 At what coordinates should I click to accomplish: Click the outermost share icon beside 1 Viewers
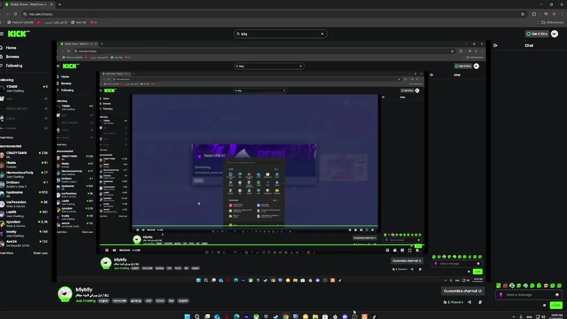(470, 302)
